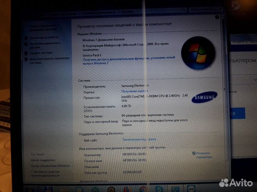
Task: Open the Техническая поддержка website link
Action: (x=139, y=139)
